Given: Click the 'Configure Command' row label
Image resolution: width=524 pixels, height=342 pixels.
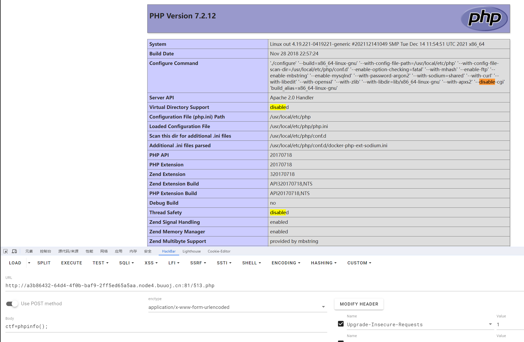Looking at the screenshot, I should pos(174,63).
